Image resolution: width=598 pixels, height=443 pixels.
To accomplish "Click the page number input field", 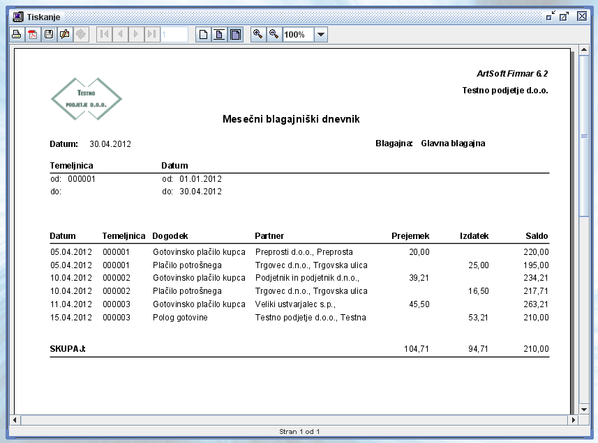I will [174, 34].
